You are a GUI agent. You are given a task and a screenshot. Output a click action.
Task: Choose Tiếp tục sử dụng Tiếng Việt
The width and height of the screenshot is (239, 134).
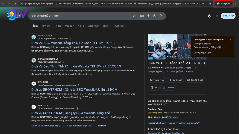pos(207,47)
